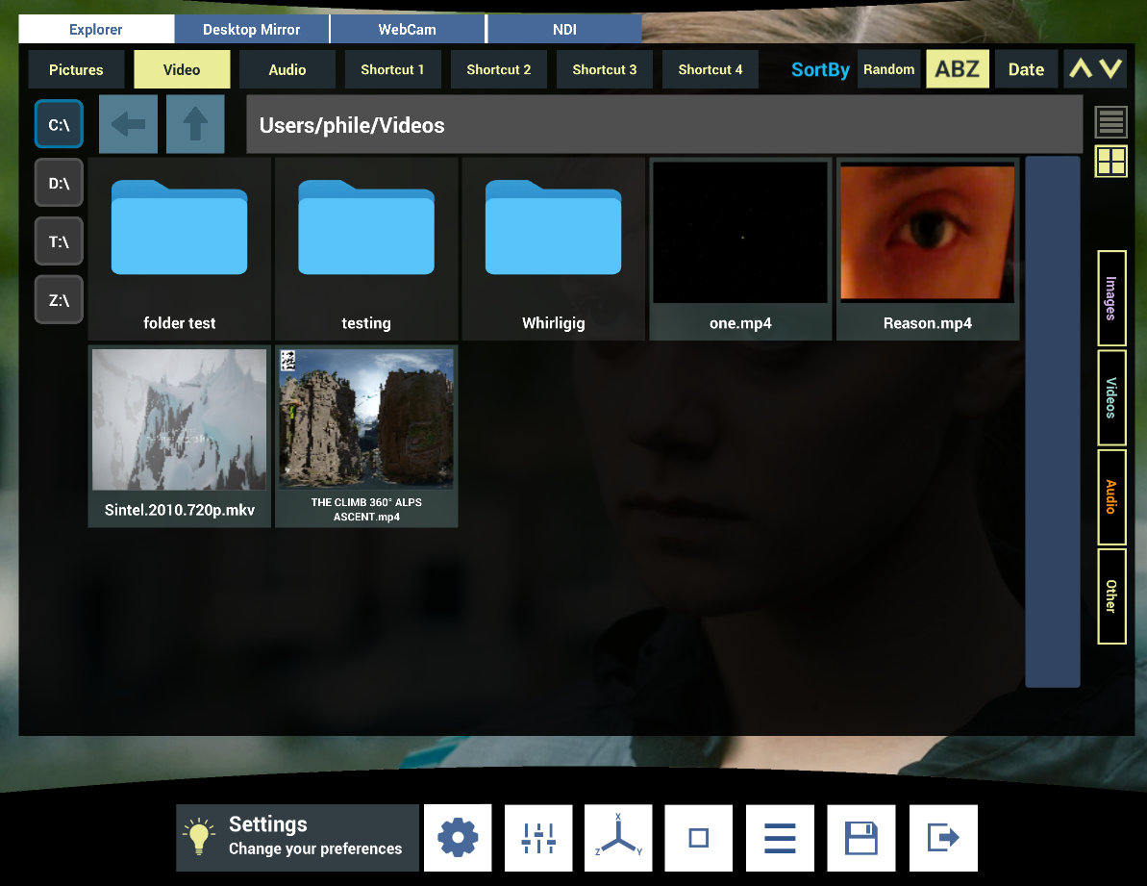Open the Whirligig folder

(554, 249)
